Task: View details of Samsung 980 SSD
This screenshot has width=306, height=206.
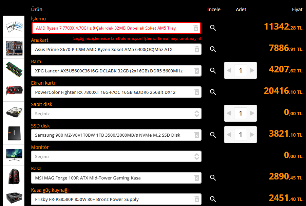Action: [x=213, y=135]
